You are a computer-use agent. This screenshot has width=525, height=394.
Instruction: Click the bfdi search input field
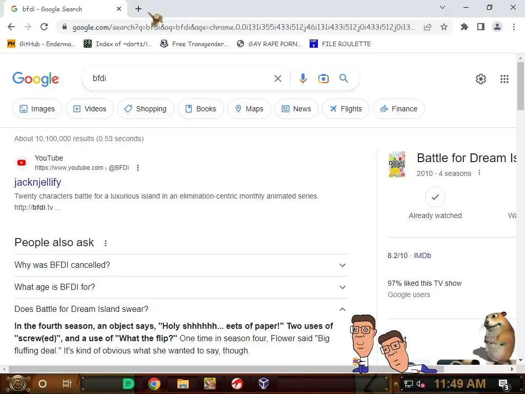(181, 78)
